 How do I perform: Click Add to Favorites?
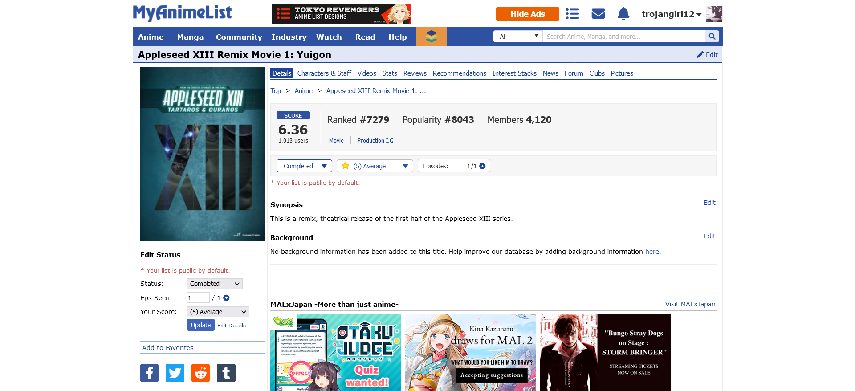click(x=168, y=348)
